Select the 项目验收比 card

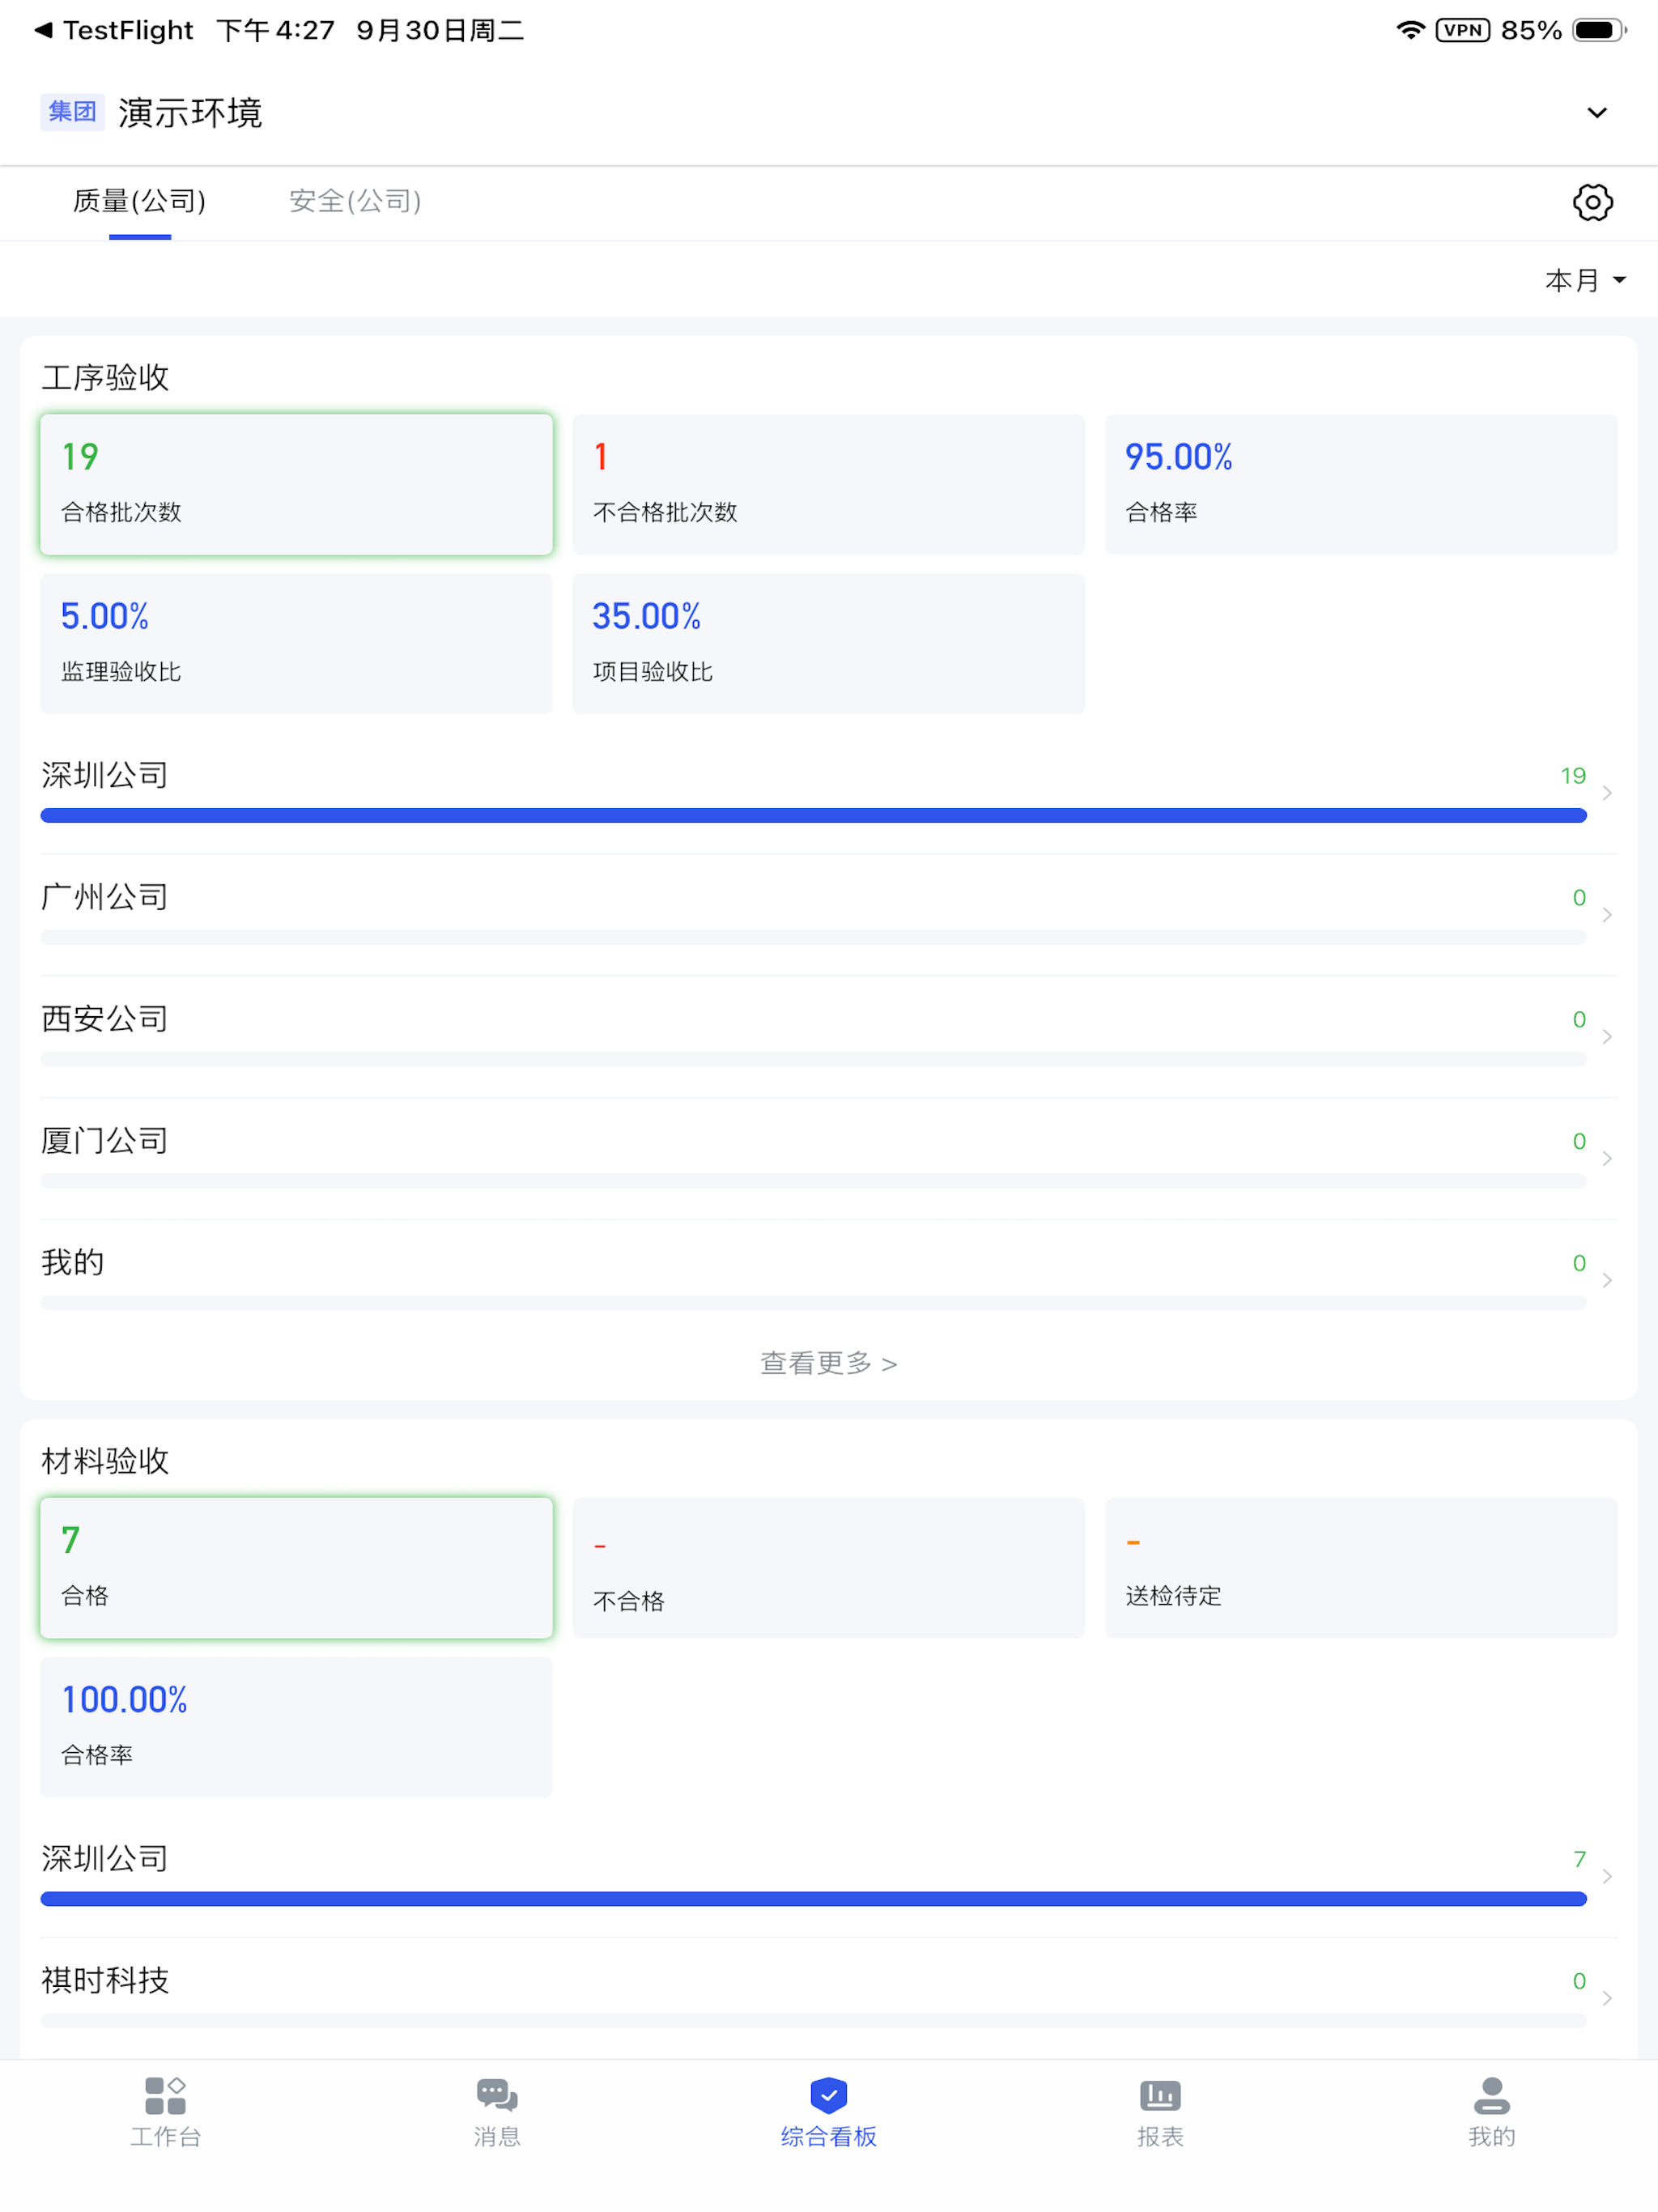pyautogui.click(x=829, y=644)
